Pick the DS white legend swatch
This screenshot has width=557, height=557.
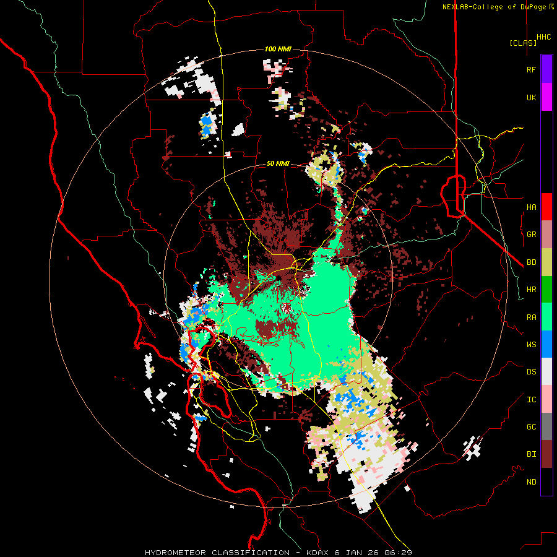546,371
